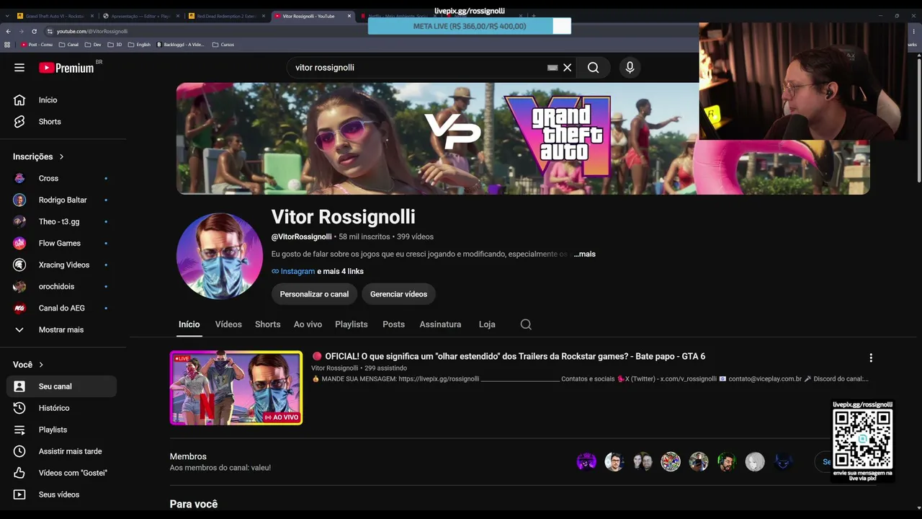
Task: Open Seus vídeos in the sidebar
Action: (62, 494)
